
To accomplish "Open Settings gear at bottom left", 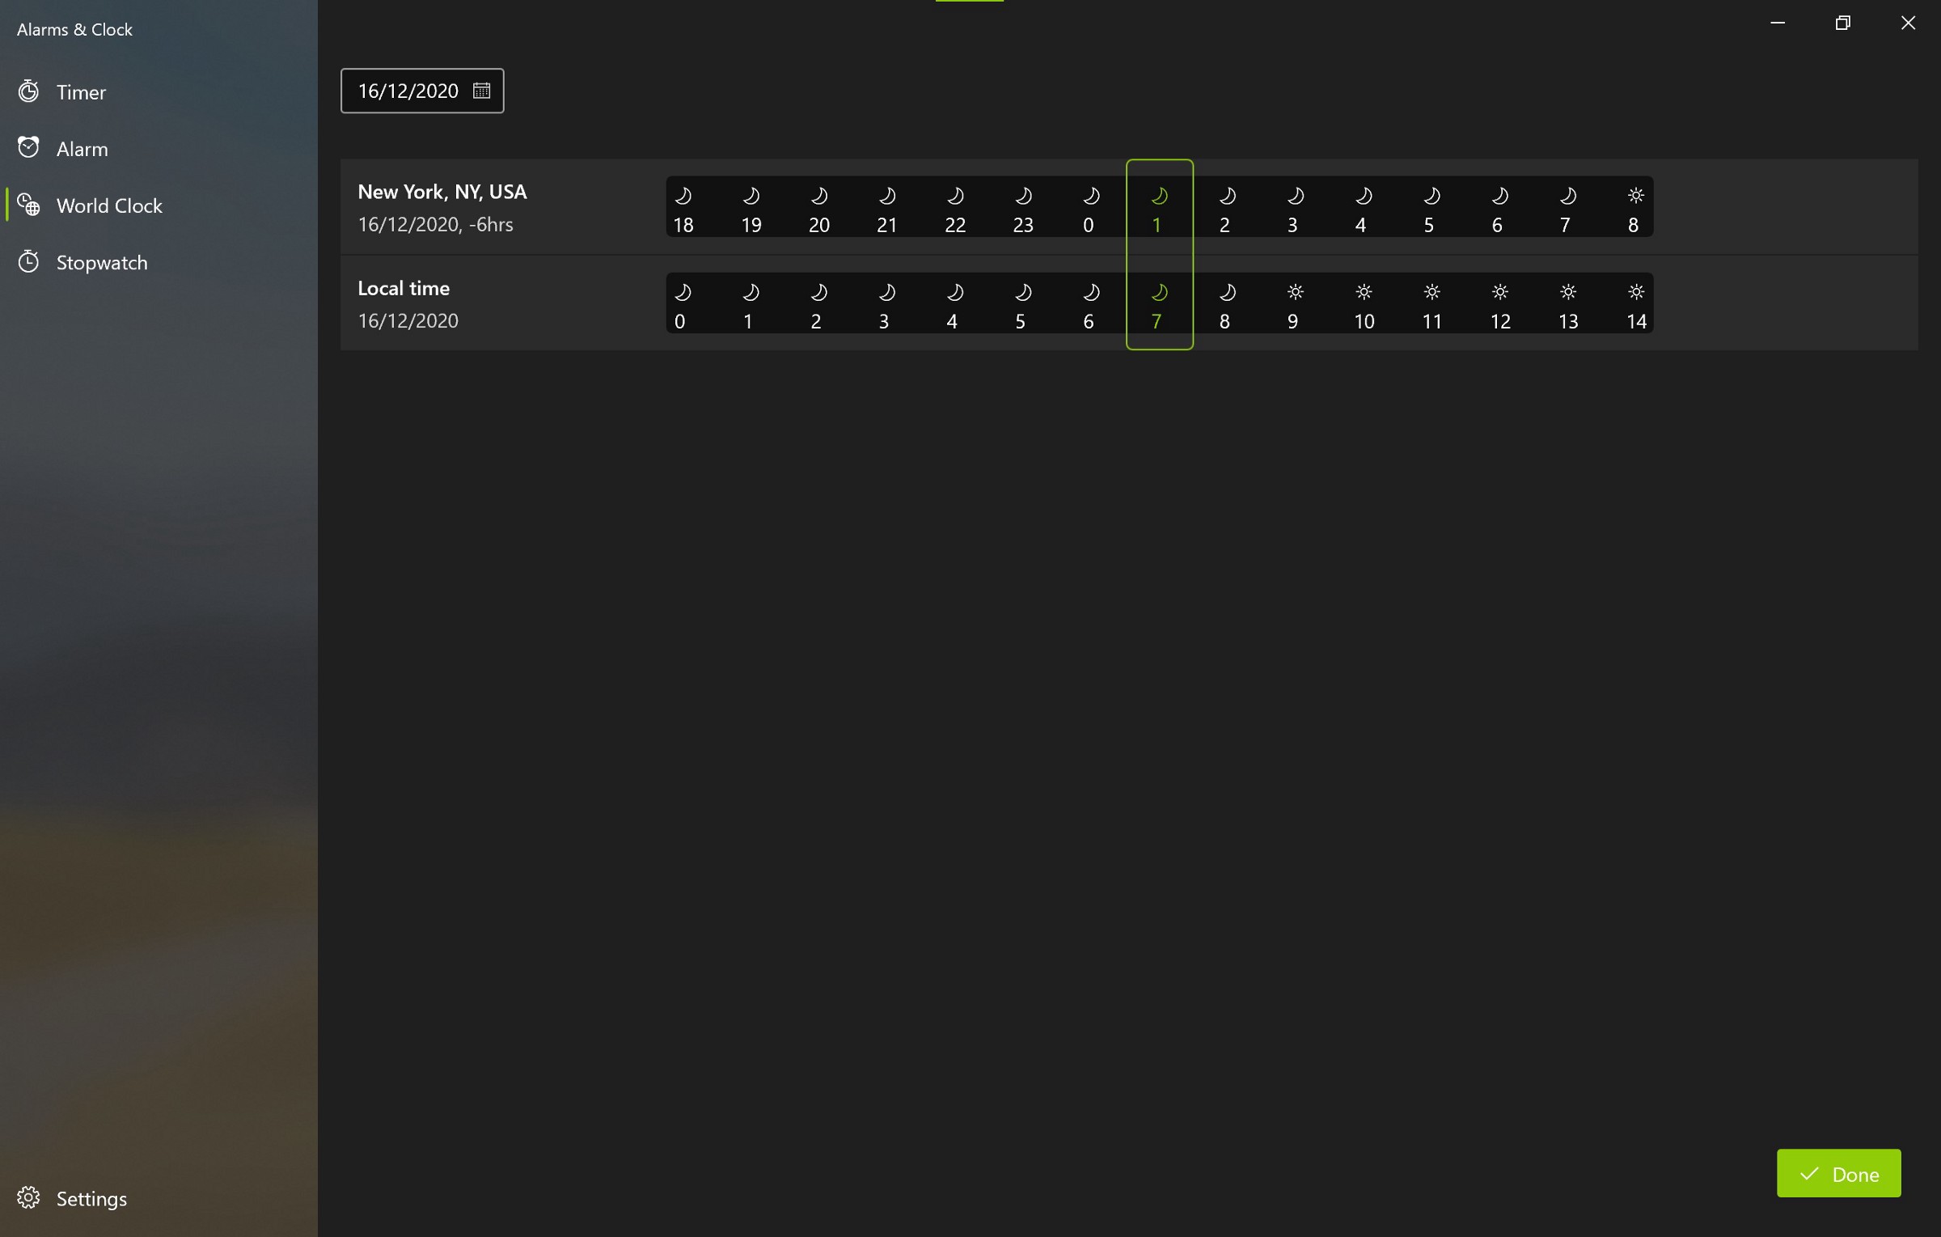I will tap(29, 1197).
